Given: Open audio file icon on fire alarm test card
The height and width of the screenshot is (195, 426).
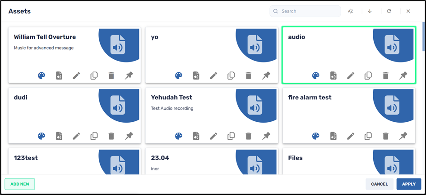Looking at the screenshot, I should [x=333, y=136].
